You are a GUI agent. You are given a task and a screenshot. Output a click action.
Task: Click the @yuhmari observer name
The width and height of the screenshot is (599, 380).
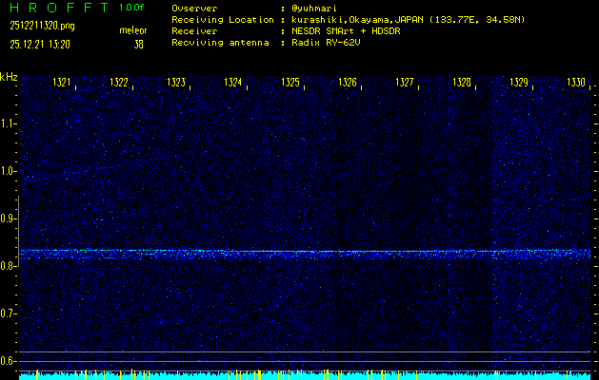[x=316, y=8]
